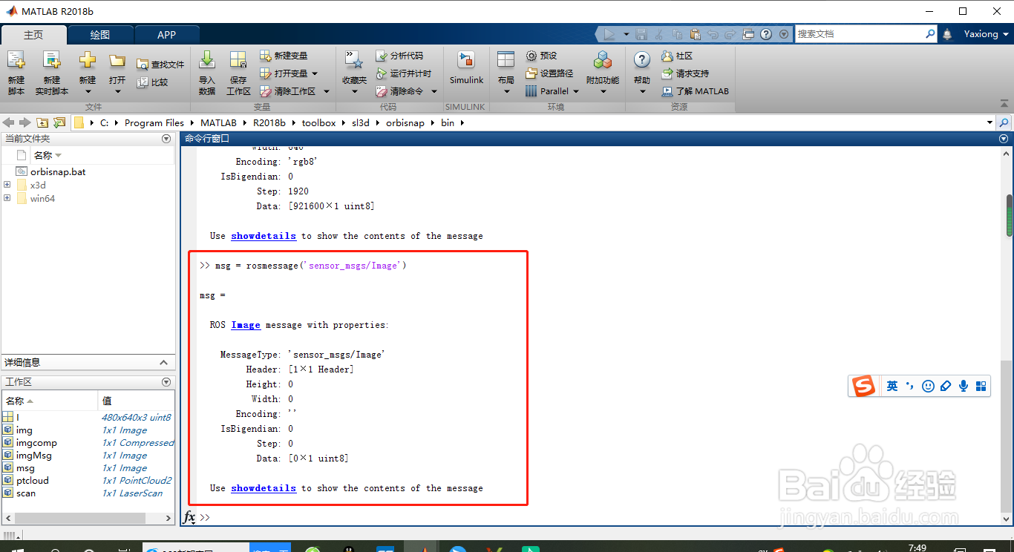The height and width of the screenshot is (552, 1014).
Task: Click the forward navigation arrow
Action: (x=25, y=122)
